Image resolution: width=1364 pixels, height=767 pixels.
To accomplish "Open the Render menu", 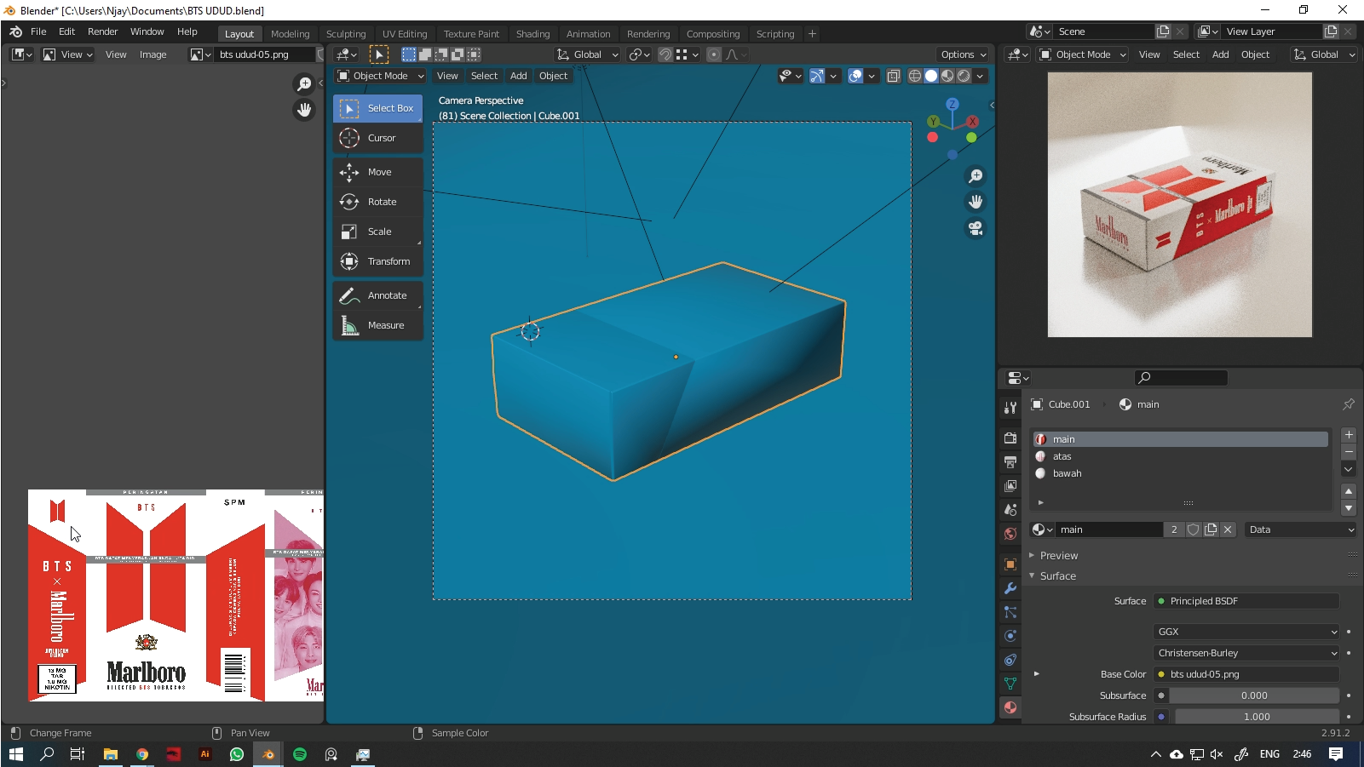I will click(103, 31).
